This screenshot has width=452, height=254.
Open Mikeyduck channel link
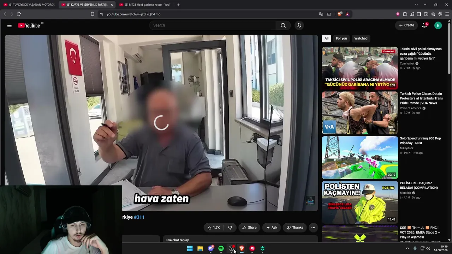pos(406,148)
